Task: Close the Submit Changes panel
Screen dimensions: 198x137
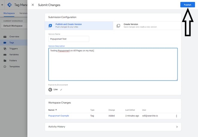Action: pos(33,5)
